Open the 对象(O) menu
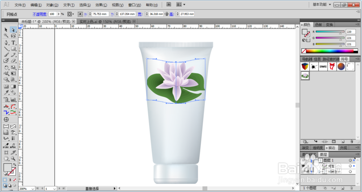 (x=52, y=5)
